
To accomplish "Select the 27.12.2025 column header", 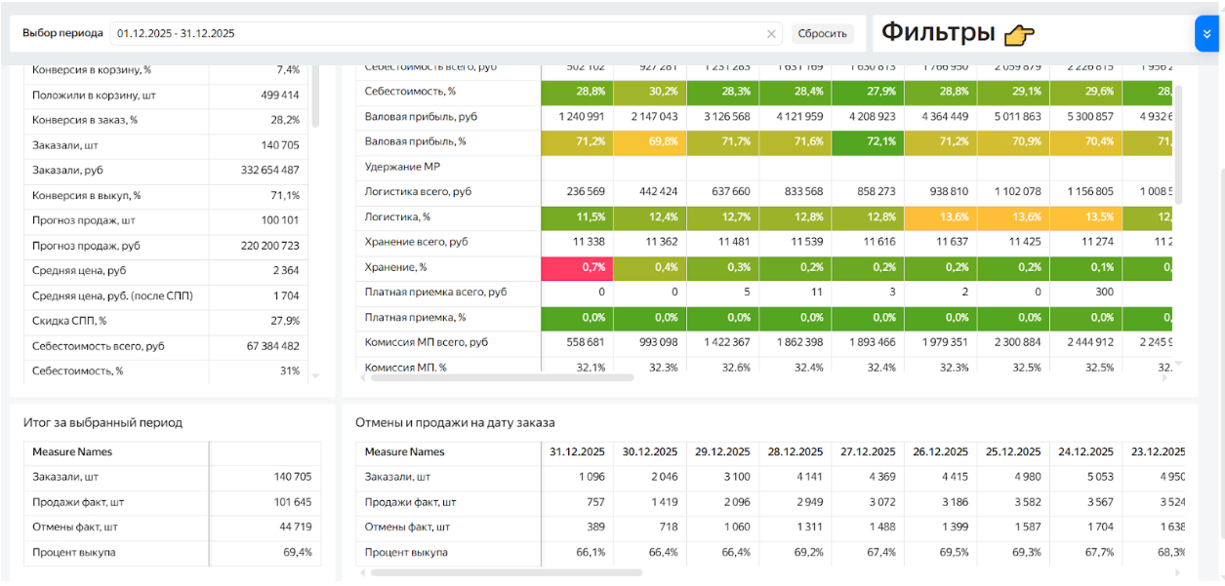I will tap(868, 452).
